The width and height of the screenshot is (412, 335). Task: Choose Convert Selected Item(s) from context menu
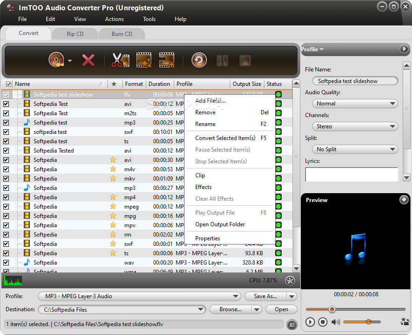pos(230,138)
